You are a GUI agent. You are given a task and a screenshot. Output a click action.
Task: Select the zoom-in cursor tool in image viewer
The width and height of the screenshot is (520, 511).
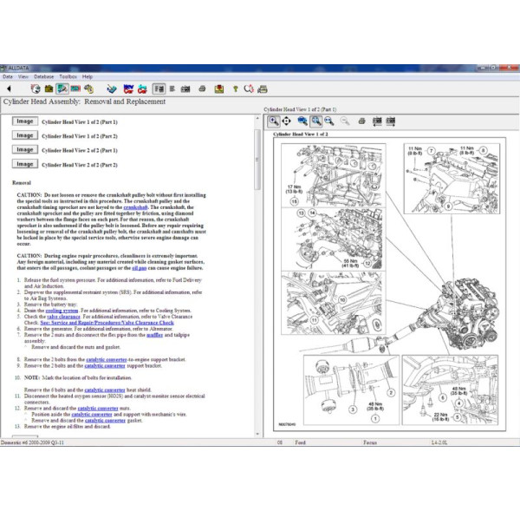(x=274, y=121)
